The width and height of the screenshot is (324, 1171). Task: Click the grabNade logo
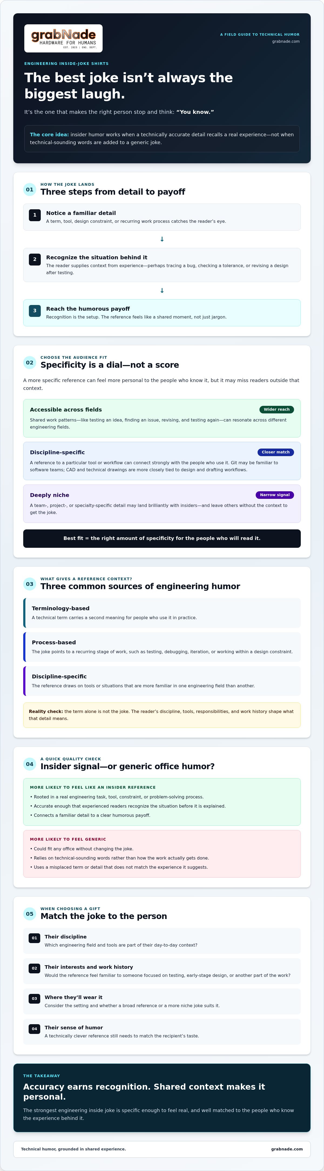click(x=63, y=38)
